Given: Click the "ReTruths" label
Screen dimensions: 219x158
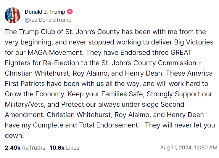Looking at the screenshot, I should [x=34, y=148].
